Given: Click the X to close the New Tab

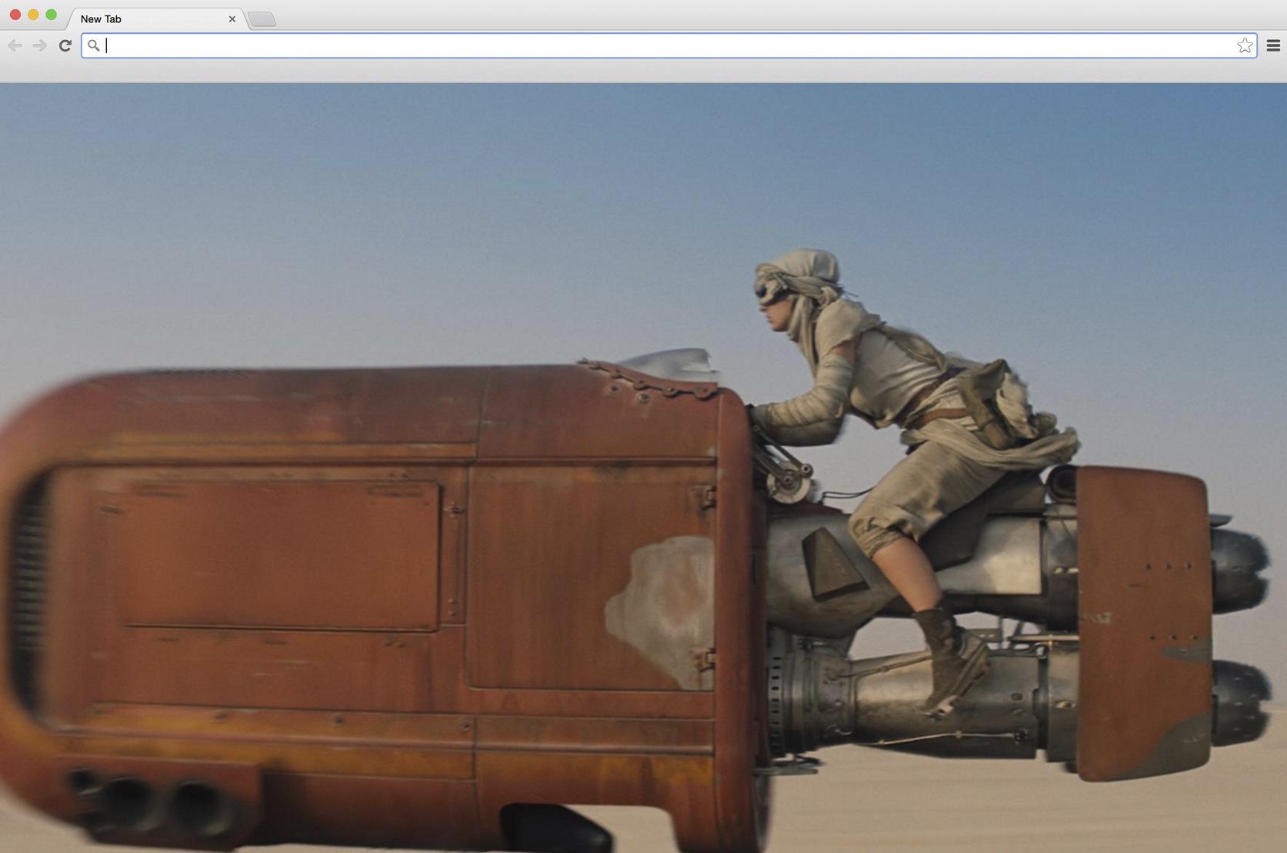Looking at the screenshot, I should tap(232, 18).
